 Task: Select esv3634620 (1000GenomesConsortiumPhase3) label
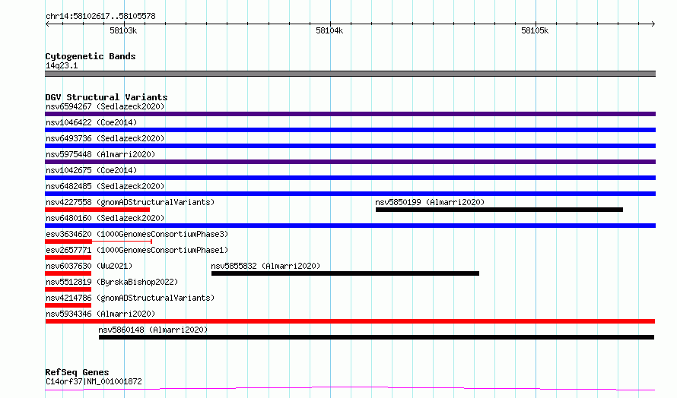click(137, 234)
